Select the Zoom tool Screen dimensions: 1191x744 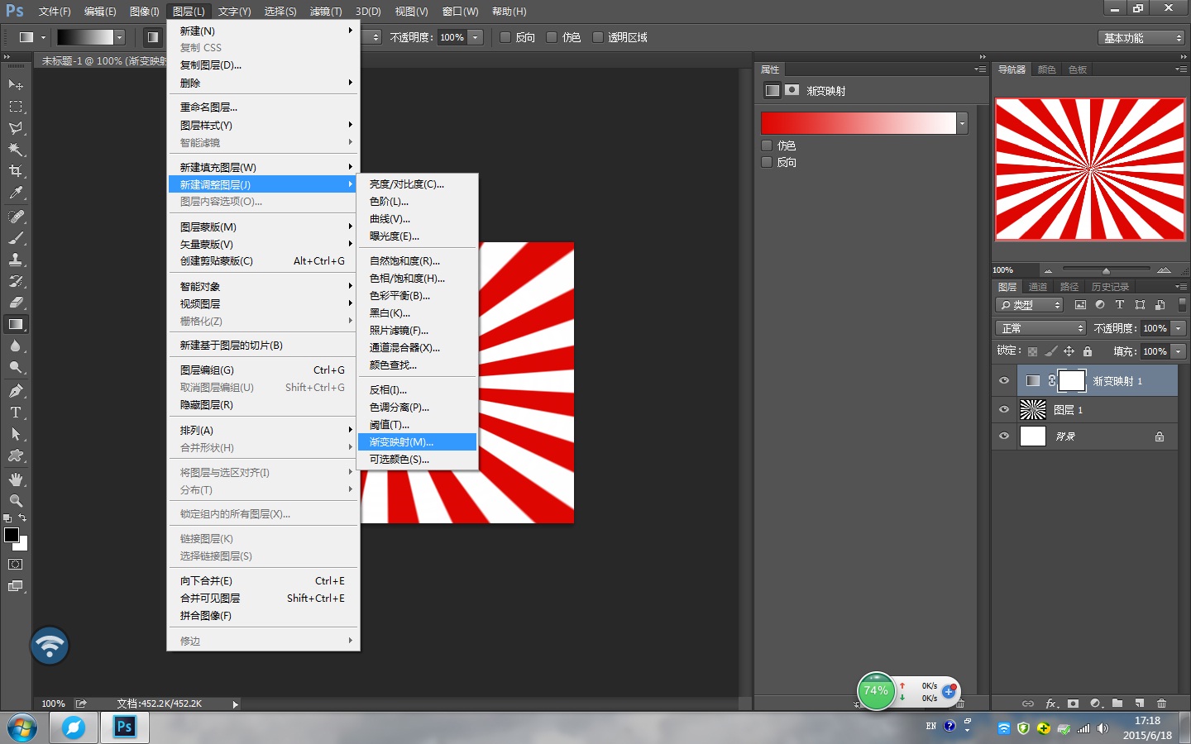pos(16,501)
